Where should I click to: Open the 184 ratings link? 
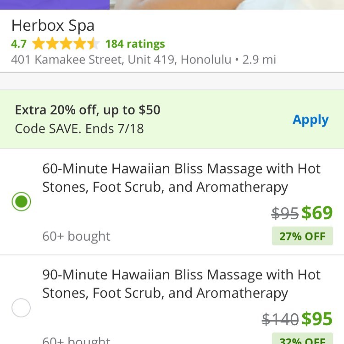point(135,44)
